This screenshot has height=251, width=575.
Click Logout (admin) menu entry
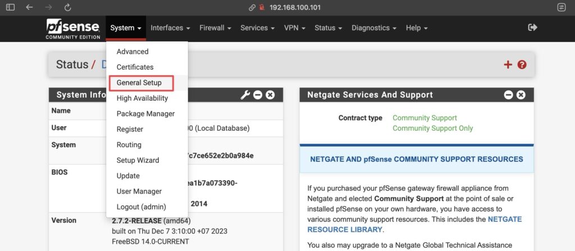147,207
